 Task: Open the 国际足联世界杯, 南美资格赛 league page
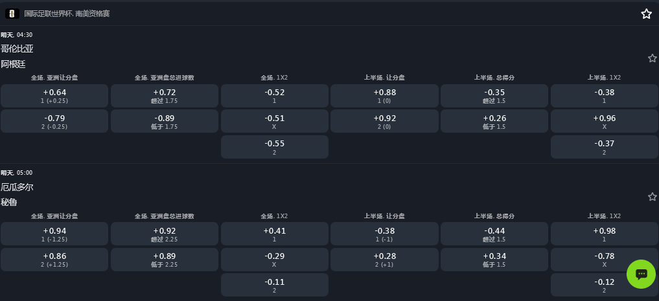click(67, 14)
